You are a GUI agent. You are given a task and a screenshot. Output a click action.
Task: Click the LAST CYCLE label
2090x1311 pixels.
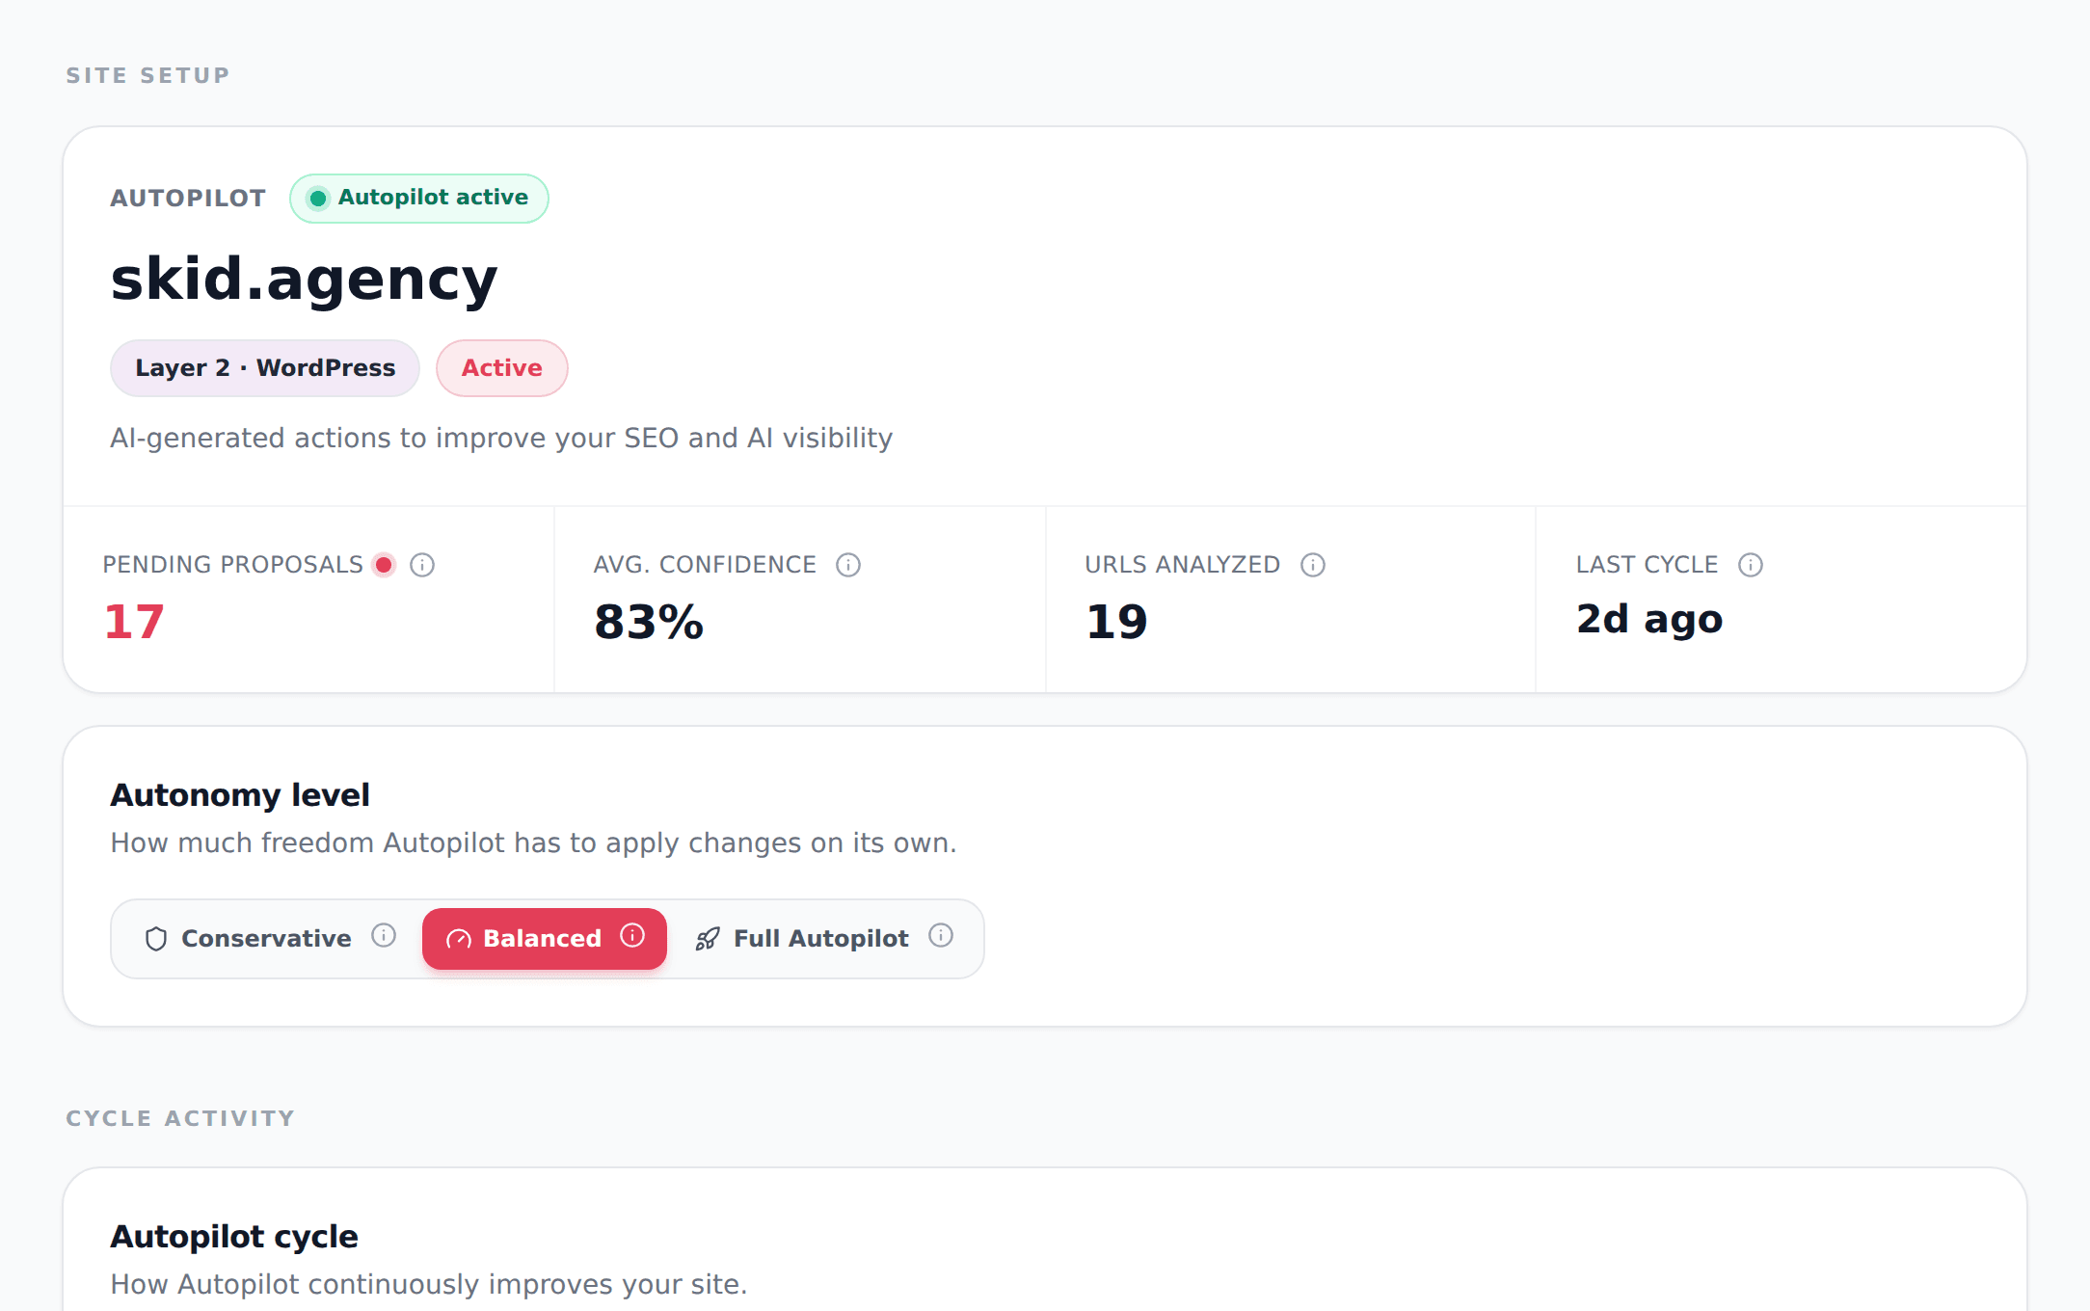tap(1648, 565)
